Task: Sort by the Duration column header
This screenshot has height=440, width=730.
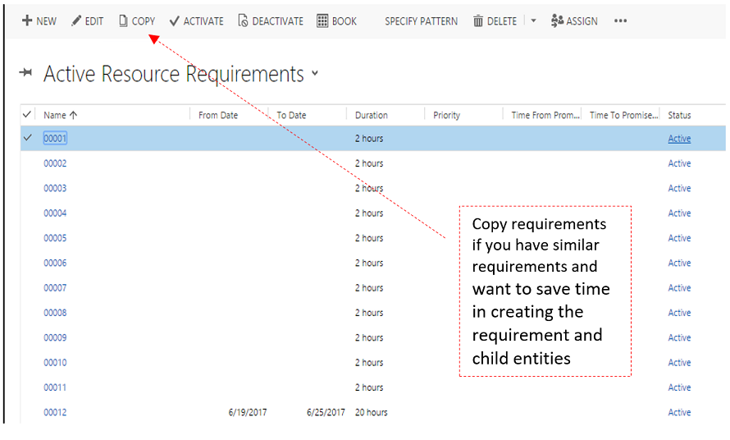Action: coord(371,115)
